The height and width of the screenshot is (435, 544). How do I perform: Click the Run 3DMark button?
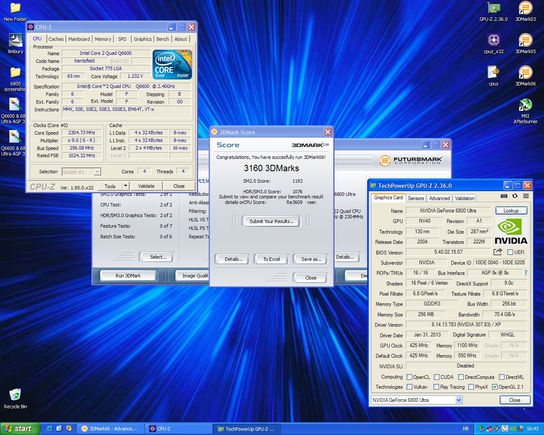tap(128, 276)
